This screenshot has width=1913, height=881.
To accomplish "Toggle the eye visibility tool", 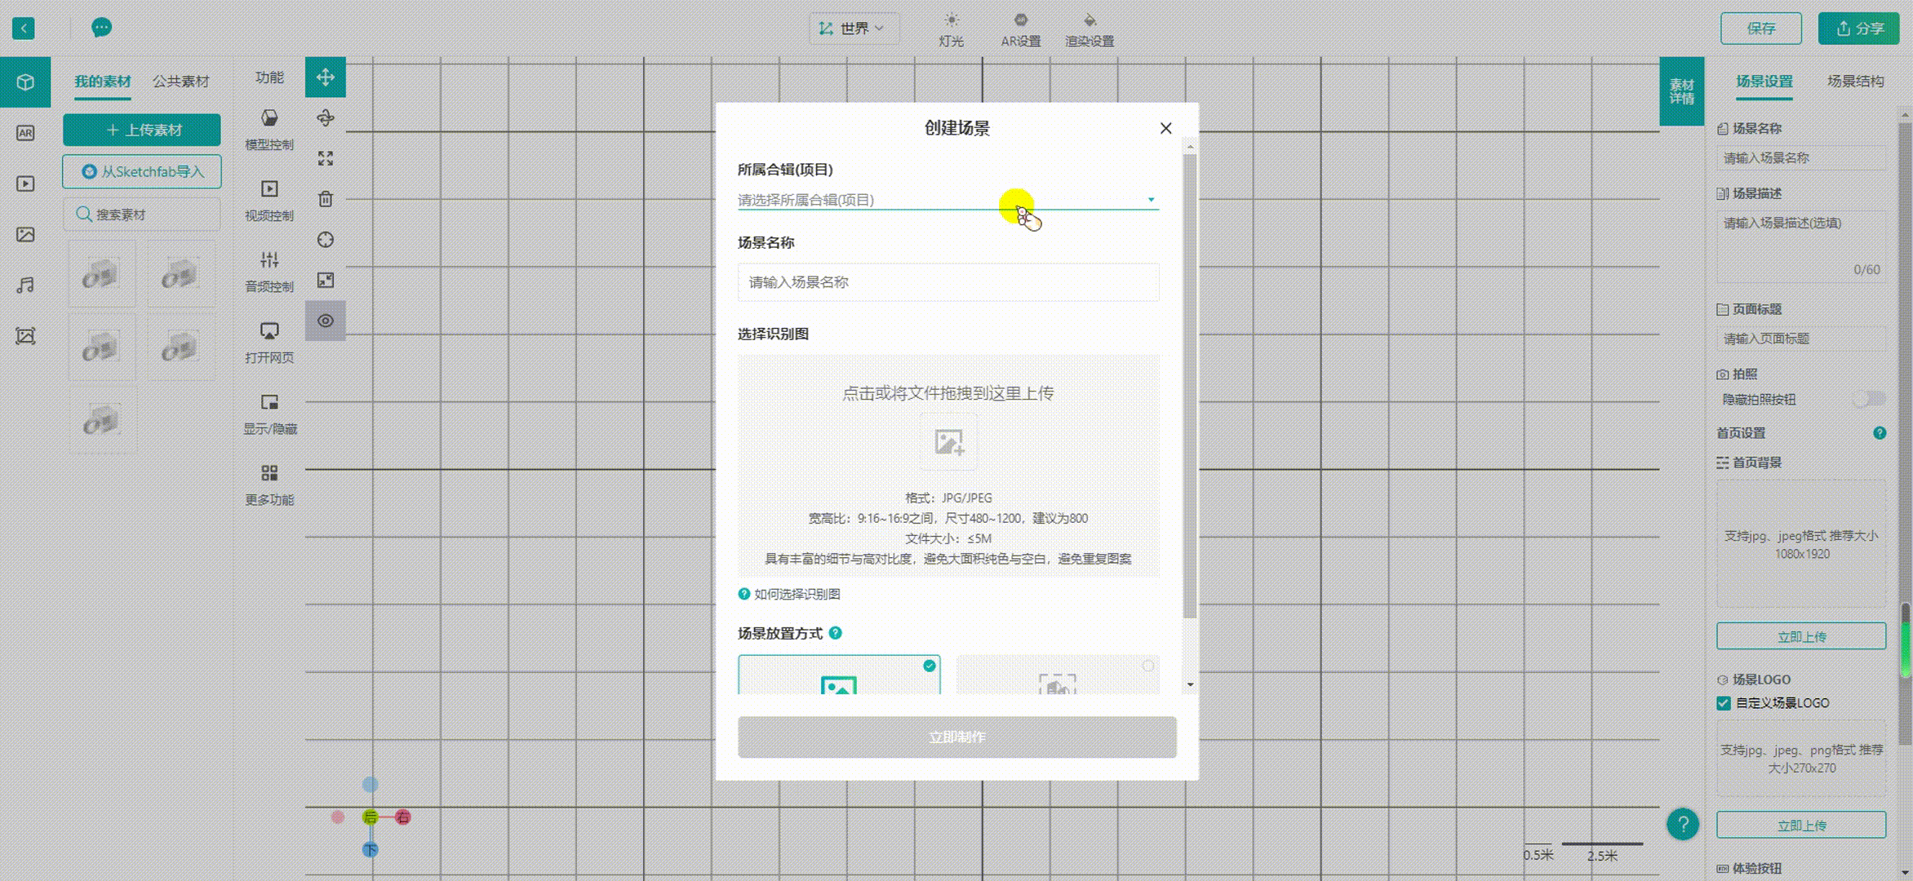I will coord(325,321).
